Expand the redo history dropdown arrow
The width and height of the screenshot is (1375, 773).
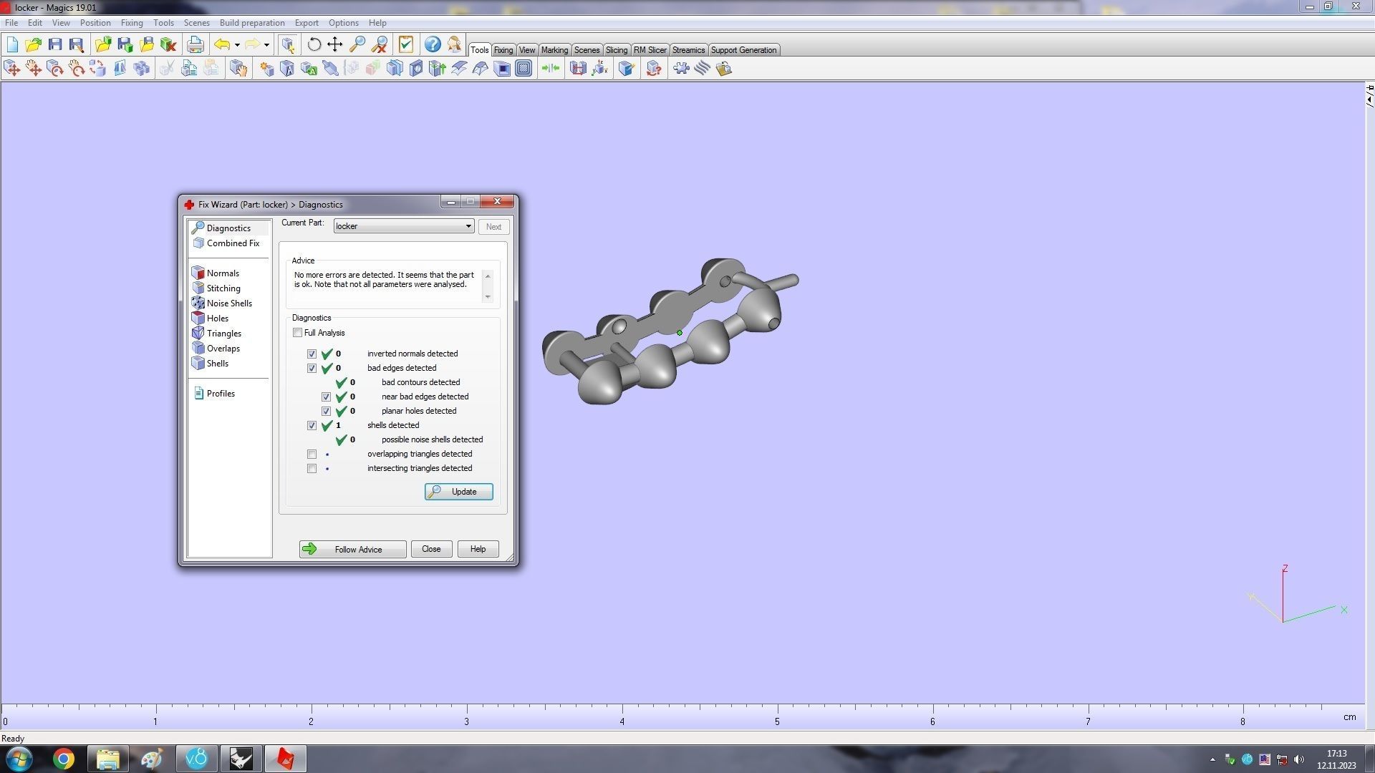[x=266, y=45]
